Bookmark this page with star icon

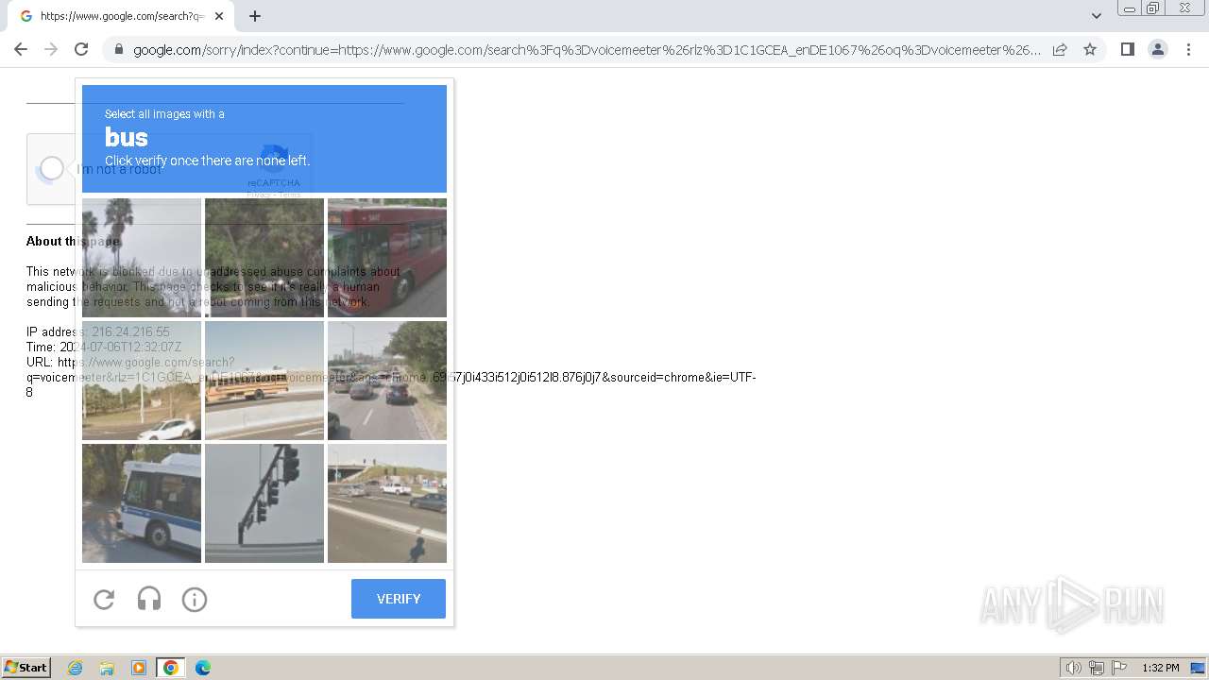[1090, 49]
